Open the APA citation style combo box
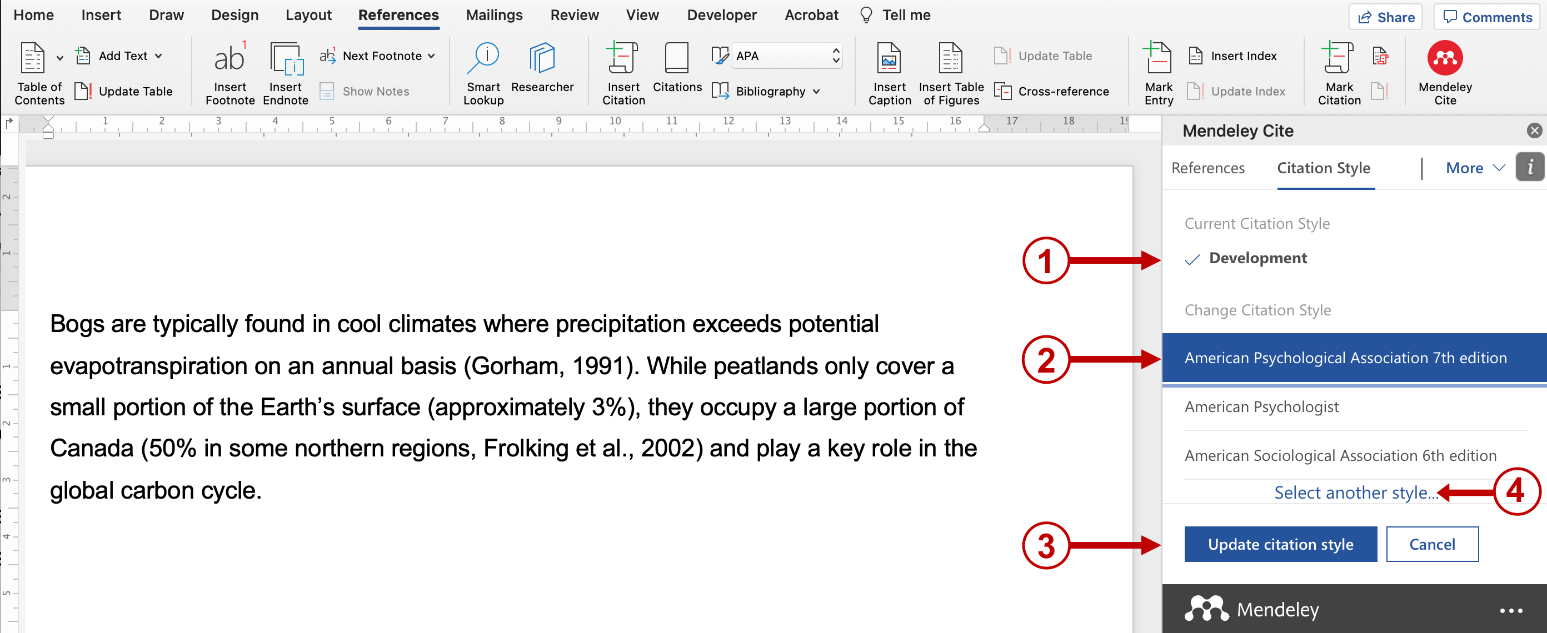The image size is (1547, 633). click(x=787, y=56)
